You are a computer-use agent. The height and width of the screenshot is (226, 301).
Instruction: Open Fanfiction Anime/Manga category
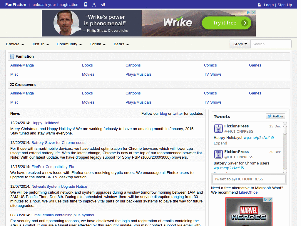(22, 65)
